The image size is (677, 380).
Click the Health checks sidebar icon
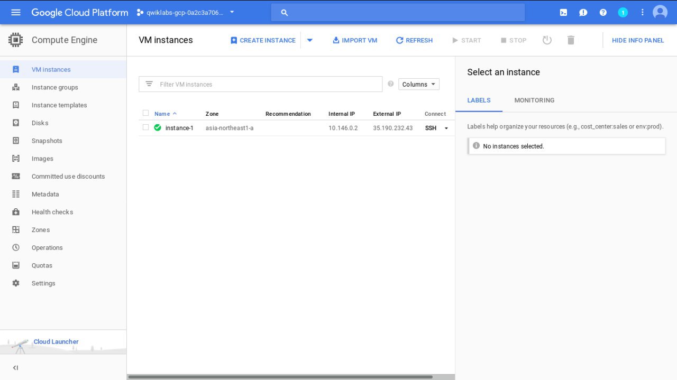[x=16, y=212]
